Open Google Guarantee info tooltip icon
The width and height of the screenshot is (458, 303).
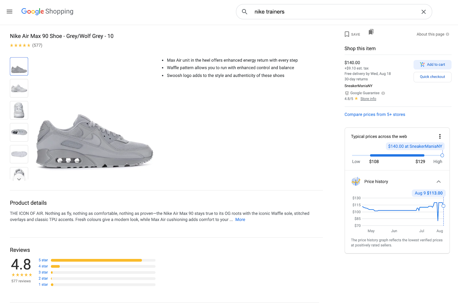pos(383,93)
